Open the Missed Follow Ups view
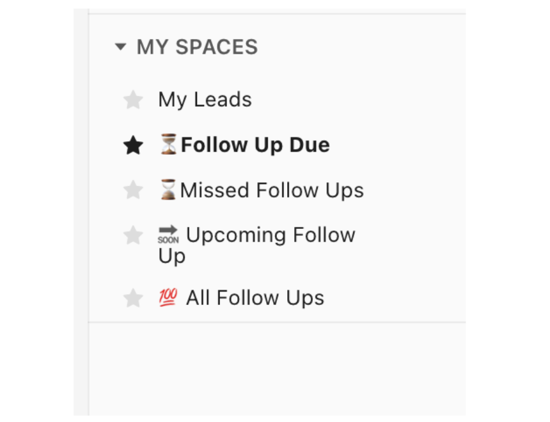Image resolution: width=550 pixels, height=422 pixels. click(x=272, y=189)
